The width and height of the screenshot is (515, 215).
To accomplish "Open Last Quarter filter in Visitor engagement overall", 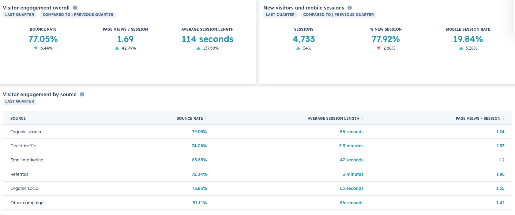I will point(20,15).
